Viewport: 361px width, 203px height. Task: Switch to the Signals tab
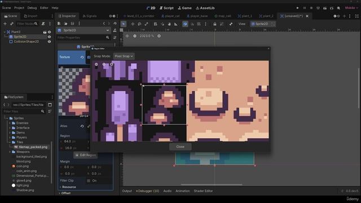[x=90, y=16]
